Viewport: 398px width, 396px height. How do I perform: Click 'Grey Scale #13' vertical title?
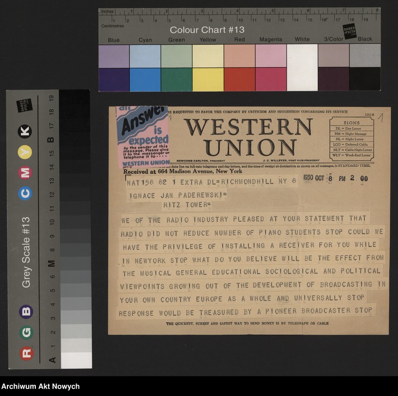tap(26, 252)
